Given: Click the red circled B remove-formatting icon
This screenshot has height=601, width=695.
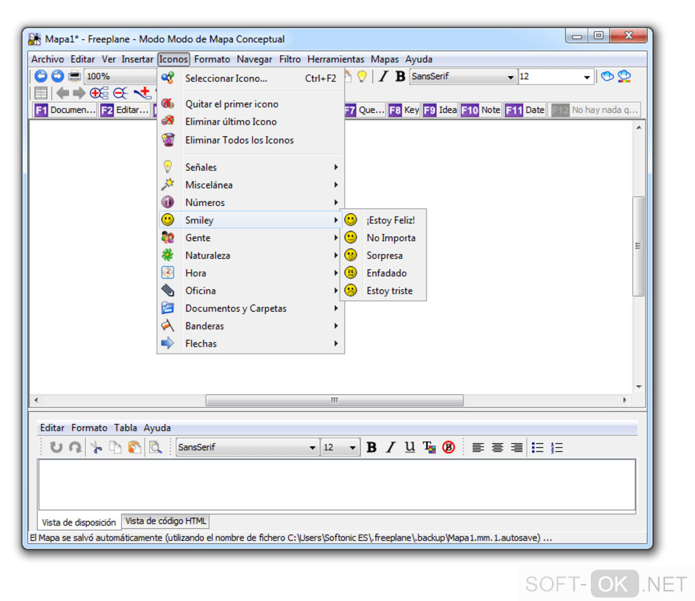Looking at the screenshot, I should click(x=448, y=447).
